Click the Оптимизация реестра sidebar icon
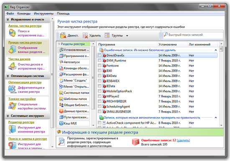 [x=12, y=89]
